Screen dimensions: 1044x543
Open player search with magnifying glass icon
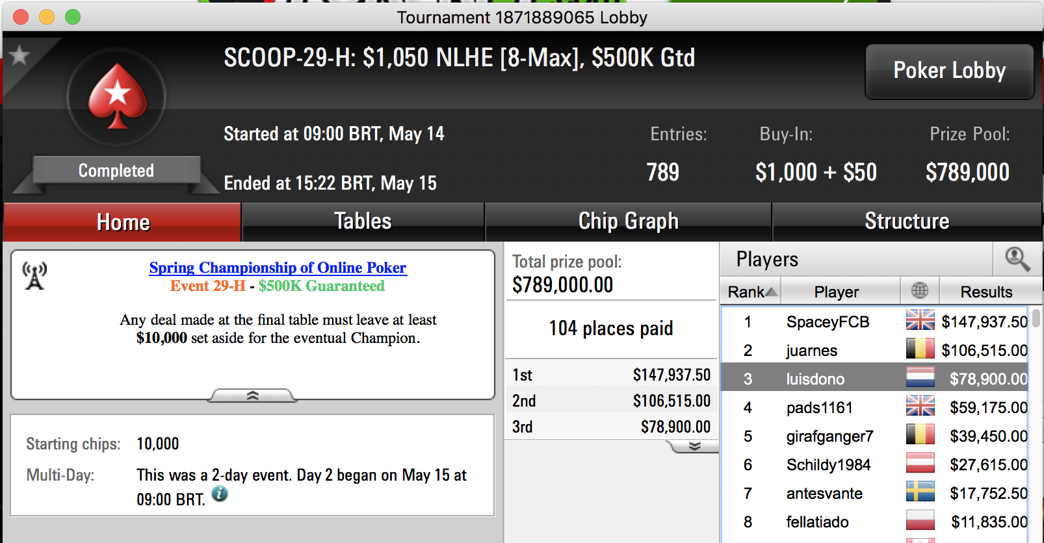click(x=1017, y=259)
